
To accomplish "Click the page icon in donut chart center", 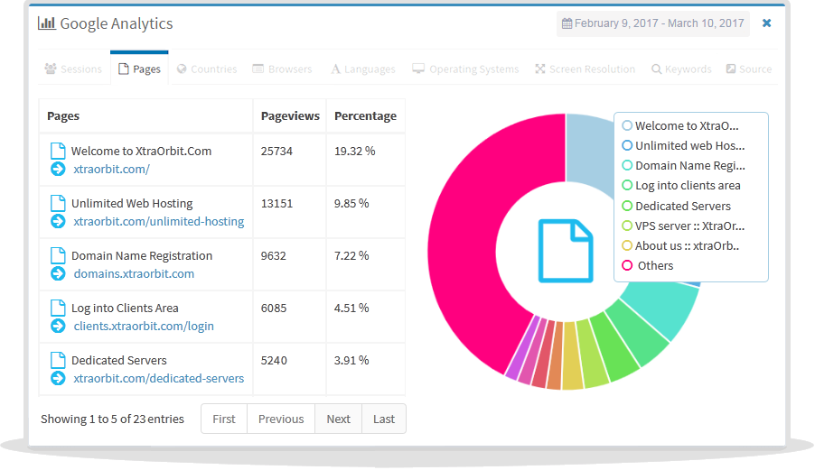I will click(x=566, y=251).
